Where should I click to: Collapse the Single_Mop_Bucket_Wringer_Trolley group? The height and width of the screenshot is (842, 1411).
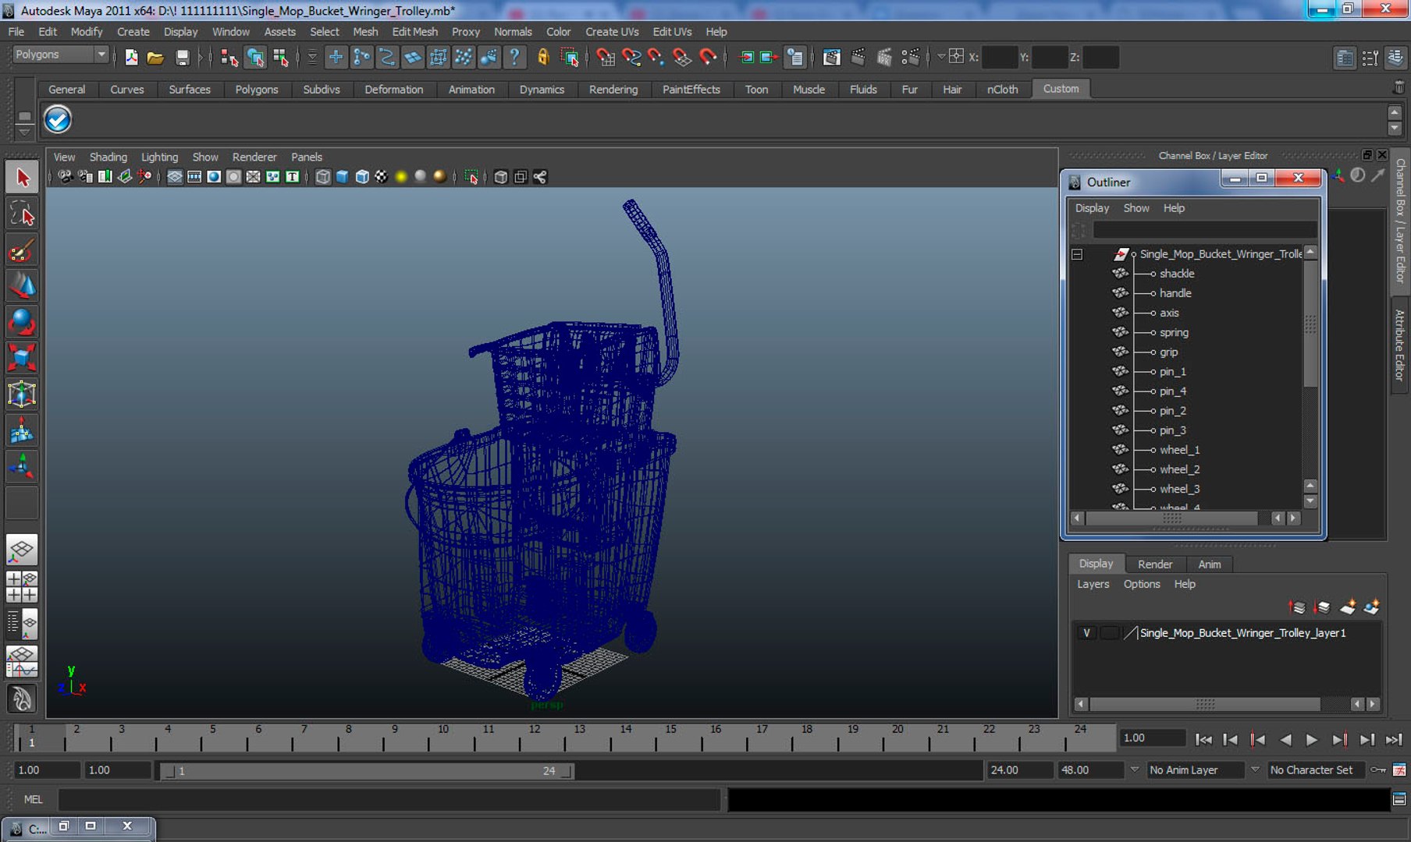(x=1077, y=254)
